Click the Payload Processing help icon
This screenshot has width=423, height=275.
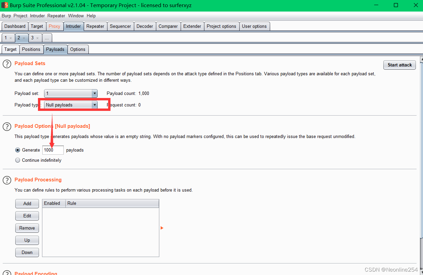click(x=7, y=180)
